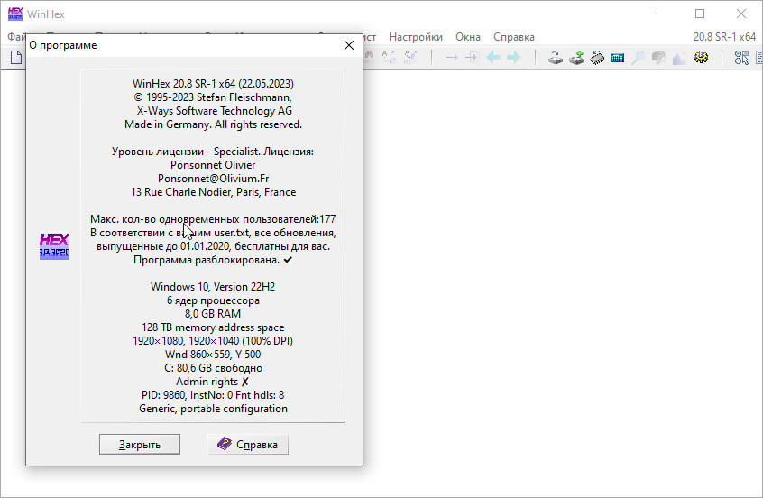The image size is (763, 498).
Task: Minimize the WinHex main window
Action: pyautogui.click(x=659, y=14)
